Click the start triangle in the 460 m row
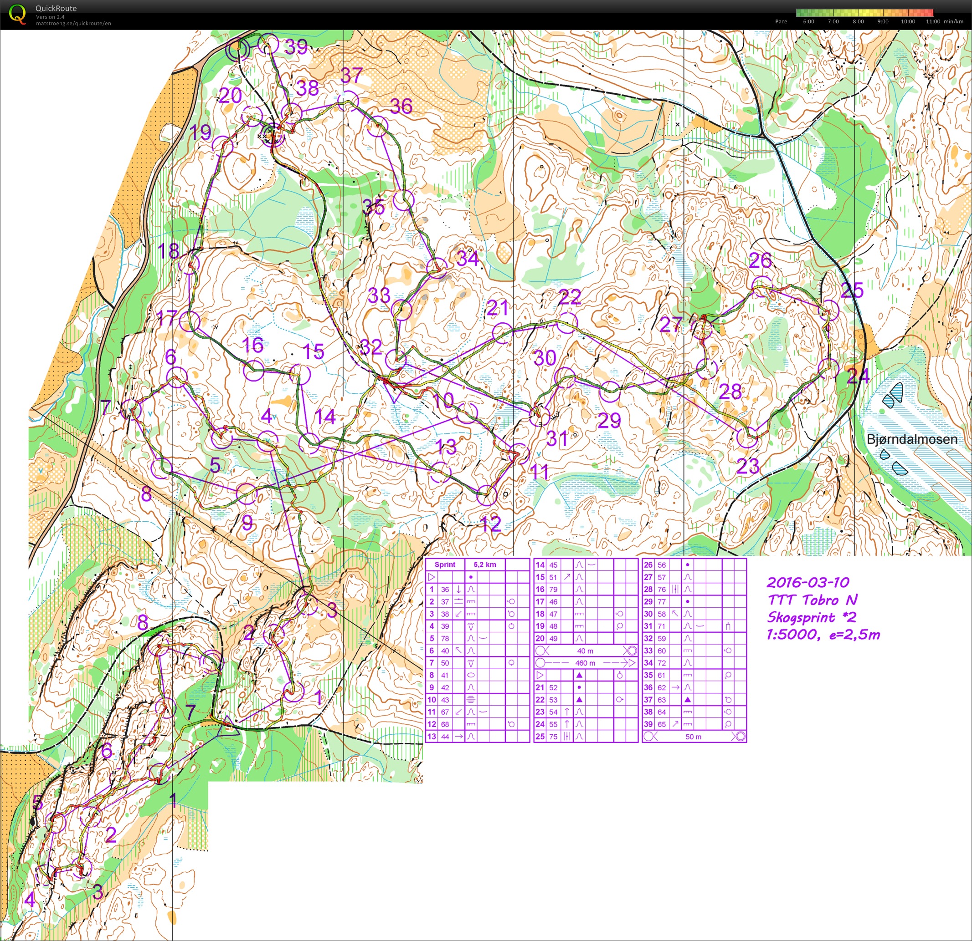 633,662
